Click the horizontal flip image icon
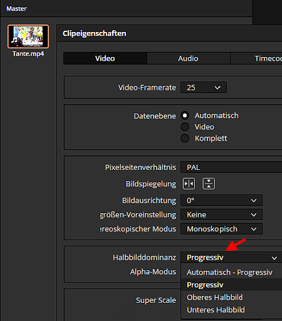Image resolution: width=282 pixels, height=321 pixels. [189, 184]
